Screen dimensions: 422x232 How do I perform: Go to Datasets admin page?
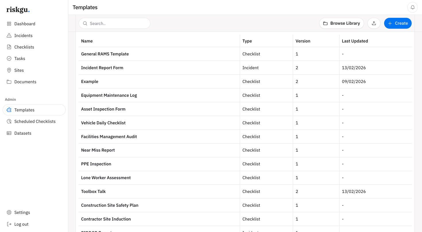23,133
